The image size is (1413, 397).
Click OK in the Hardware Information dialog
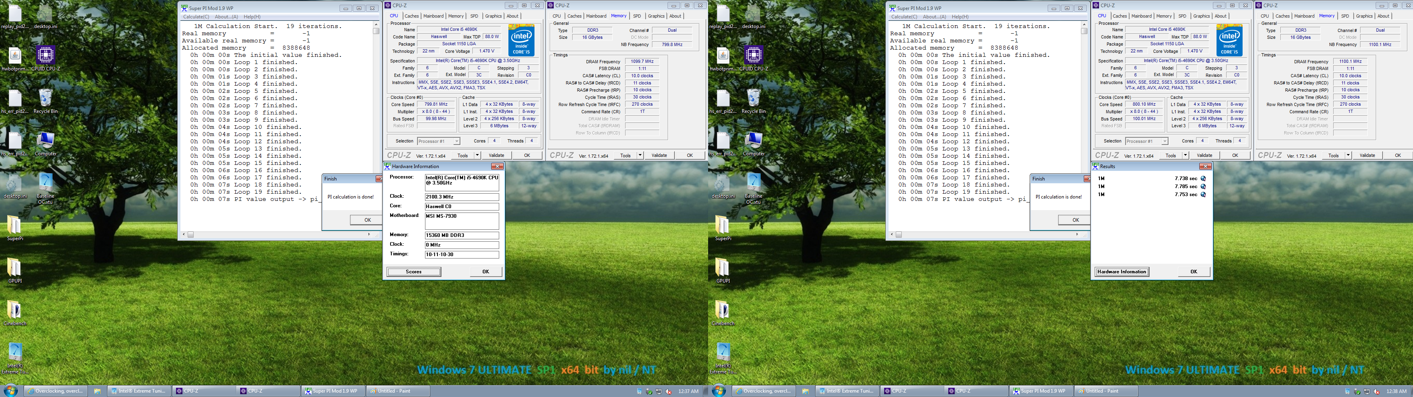[x=486, y=272]
